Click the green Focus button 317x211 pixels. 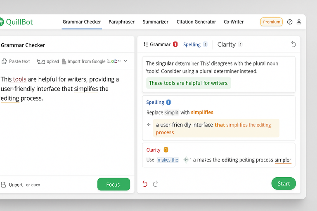[x=114, y=184]
